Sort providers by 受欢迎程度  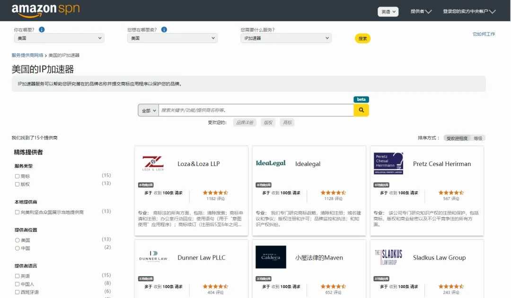point(457,139)
